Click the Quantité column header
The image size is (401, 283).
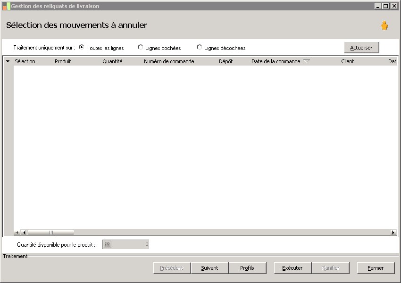[x=112, y=61]
